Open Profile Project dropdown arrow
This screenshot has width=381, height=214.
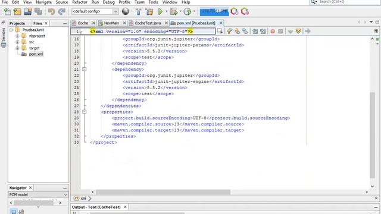coord(194,11)
